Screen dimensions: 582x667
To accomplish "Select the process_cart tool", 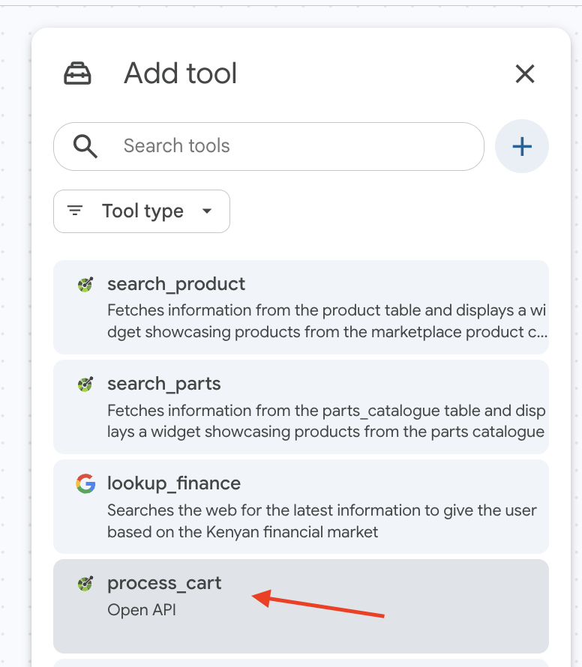I will (301, 606).
